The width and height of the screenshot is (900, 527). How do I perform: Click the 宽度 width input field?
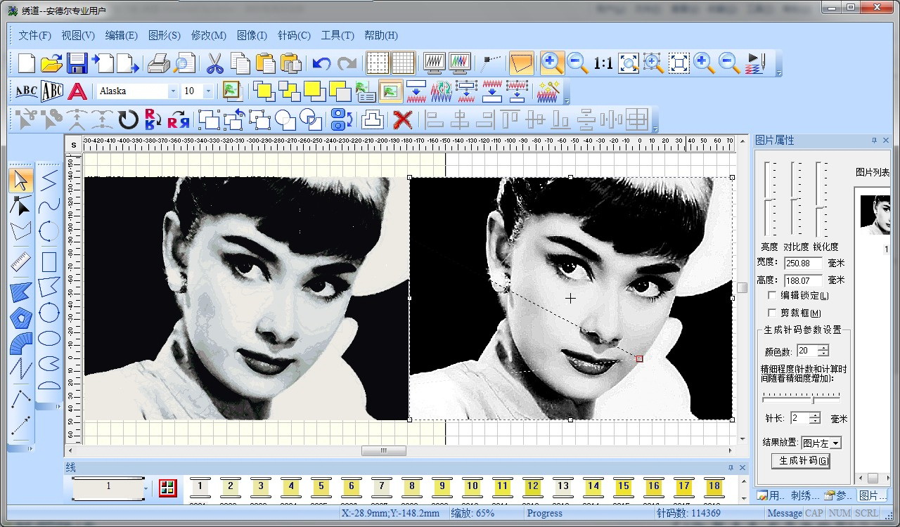804,263
